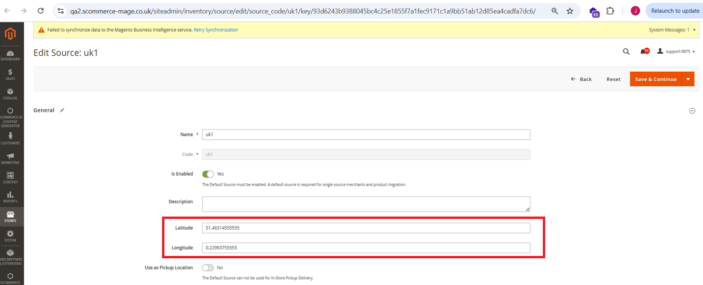The image size is (703, 285).
Task: Click the admin search magnifier icon
Action: (x=626, y=52)
